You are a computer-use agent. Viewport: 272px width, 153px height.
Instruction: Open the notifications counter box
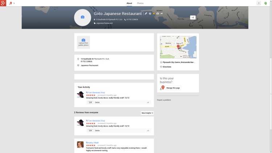click(x=259, y=3)
